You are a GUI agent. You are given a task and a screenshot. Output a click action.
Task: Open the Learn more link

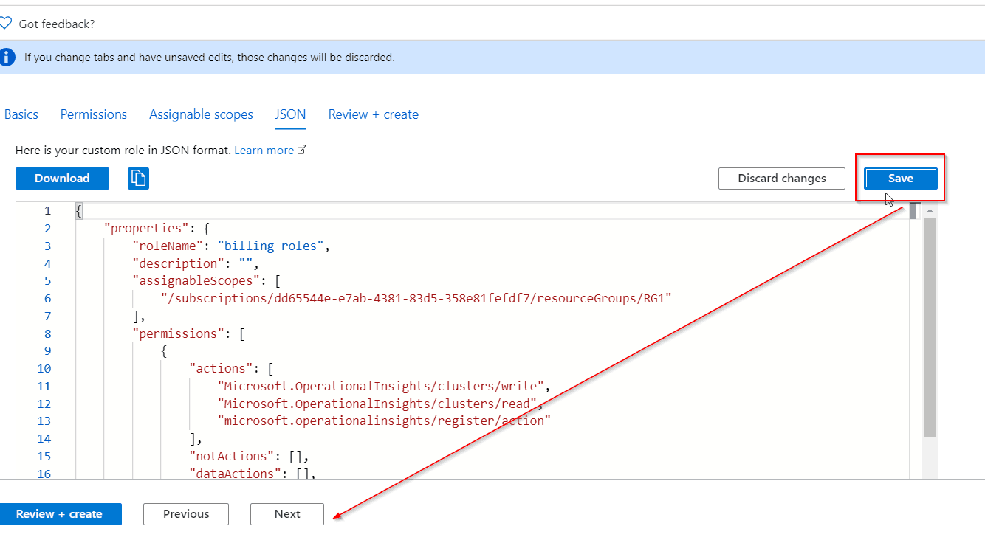[264, 150]
